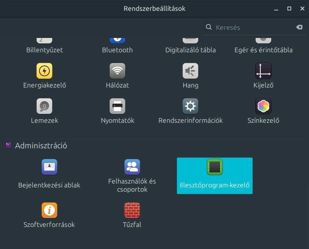309x249 pixels.
Task: Open Energiakezelő power settings icon
Action: coord(44,71)
